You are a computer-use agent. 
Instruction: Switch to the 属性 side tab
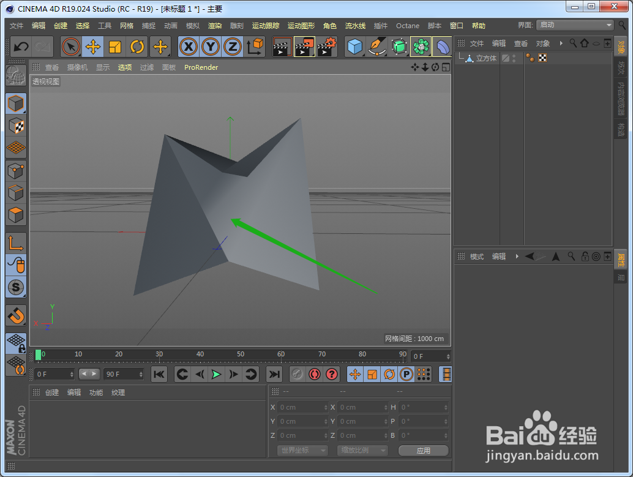click(621, 260)
